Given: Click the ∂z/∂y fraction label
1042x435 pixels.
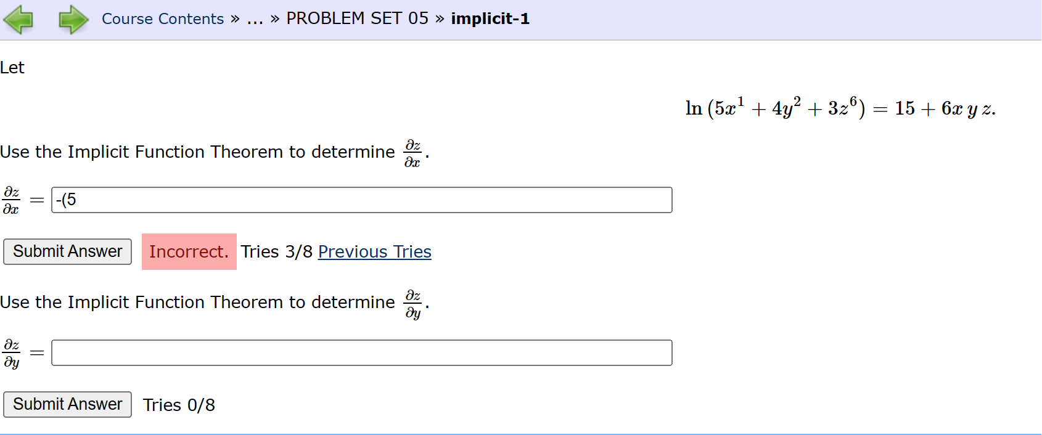Looking at the screenshot, I should (11, 352).
